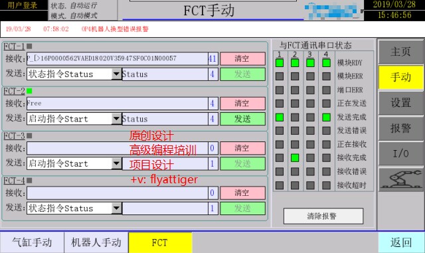Click 发送完成 indicator for port 1

(x=280, y=117)
